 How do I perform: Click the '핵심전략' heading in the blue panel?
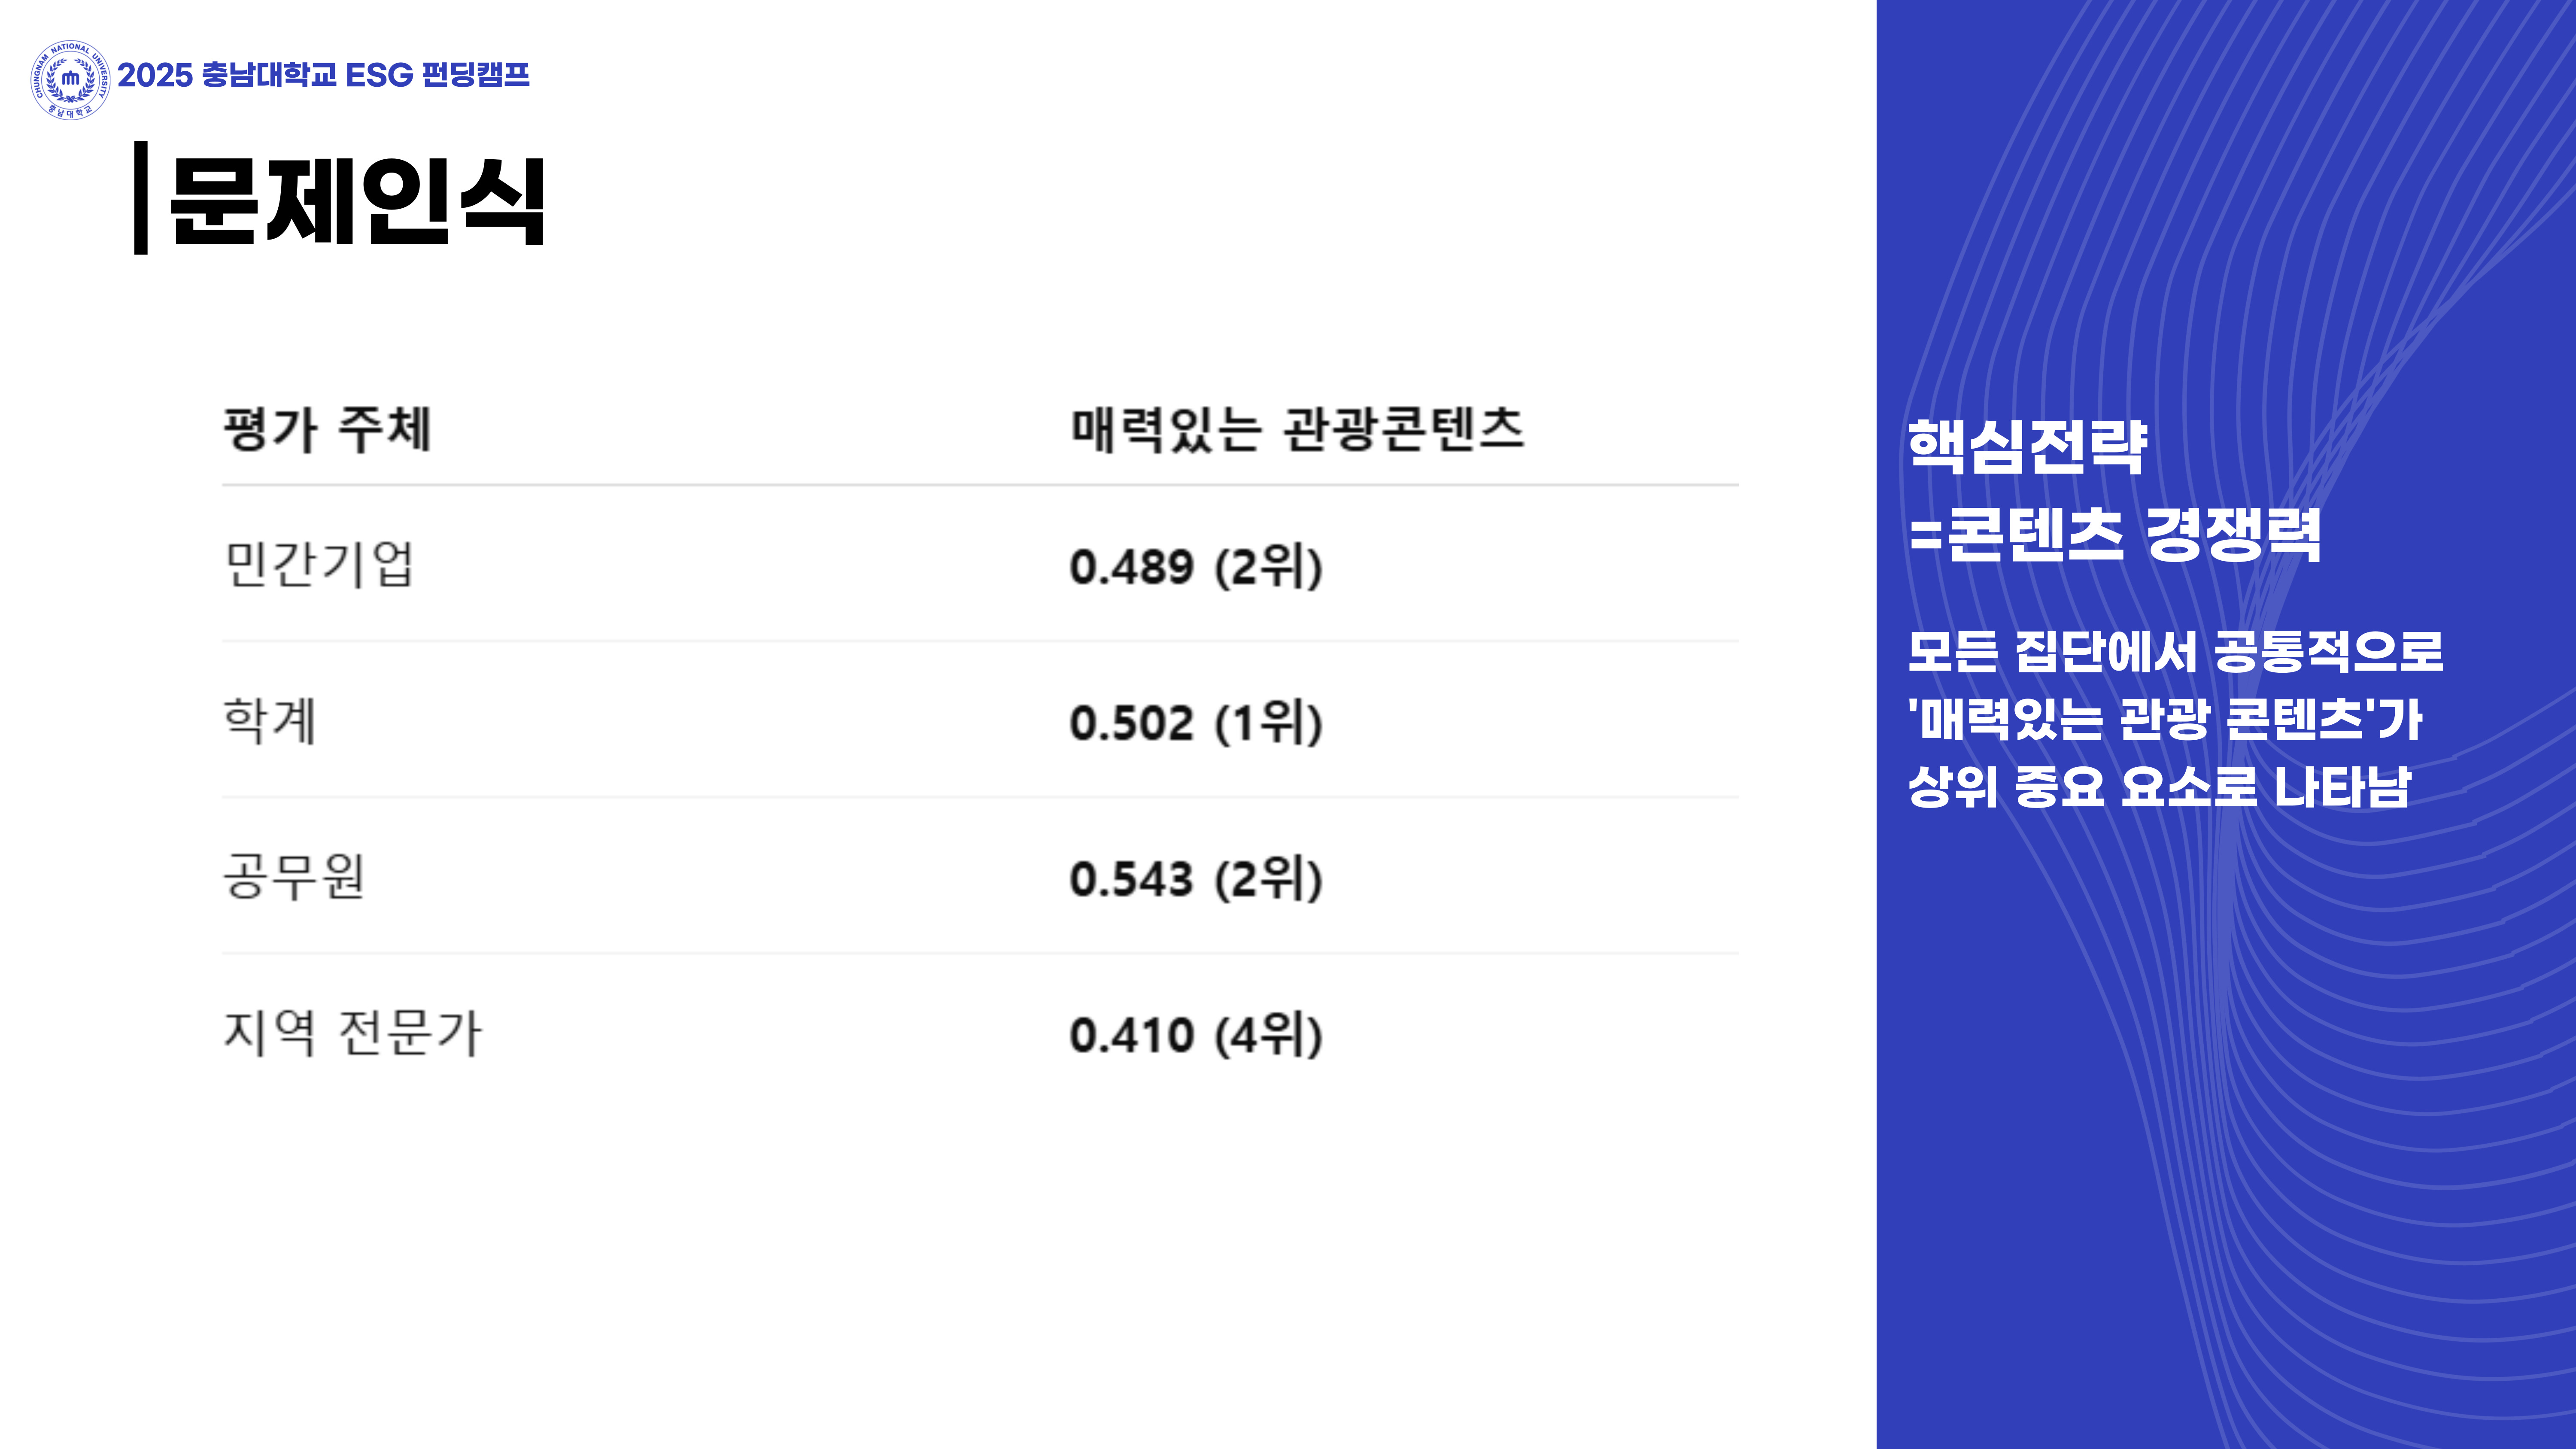[2027, 446]
